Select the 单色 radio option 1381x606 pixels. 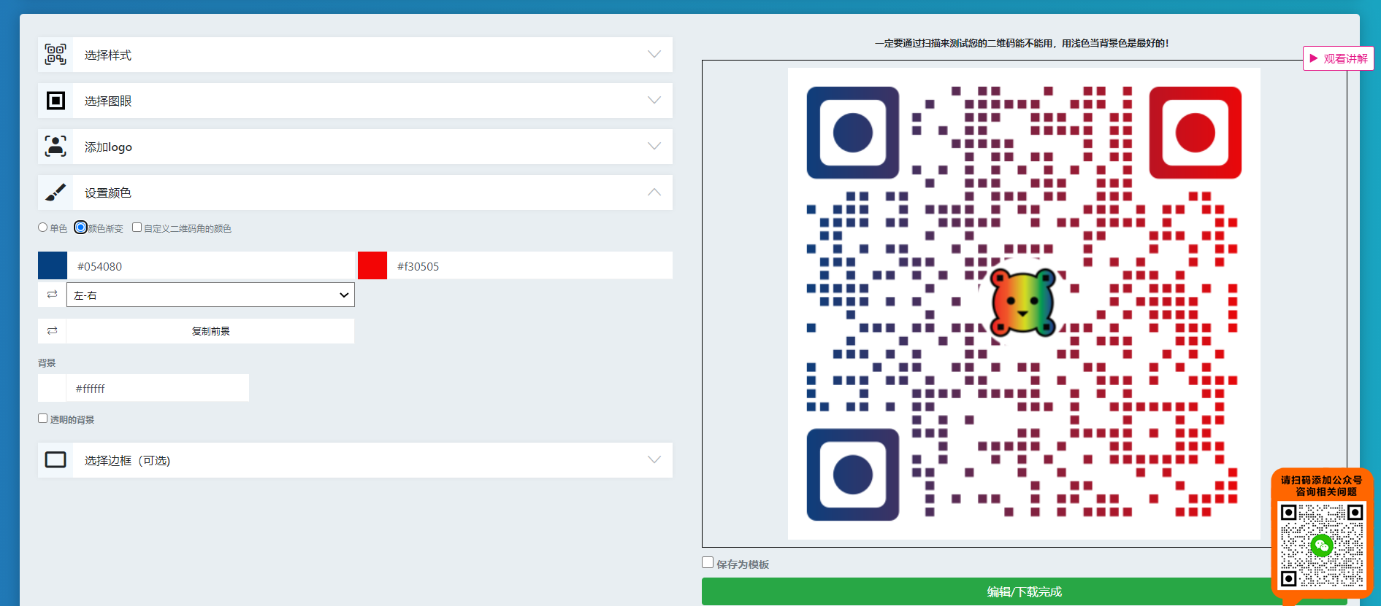(43, 228)
